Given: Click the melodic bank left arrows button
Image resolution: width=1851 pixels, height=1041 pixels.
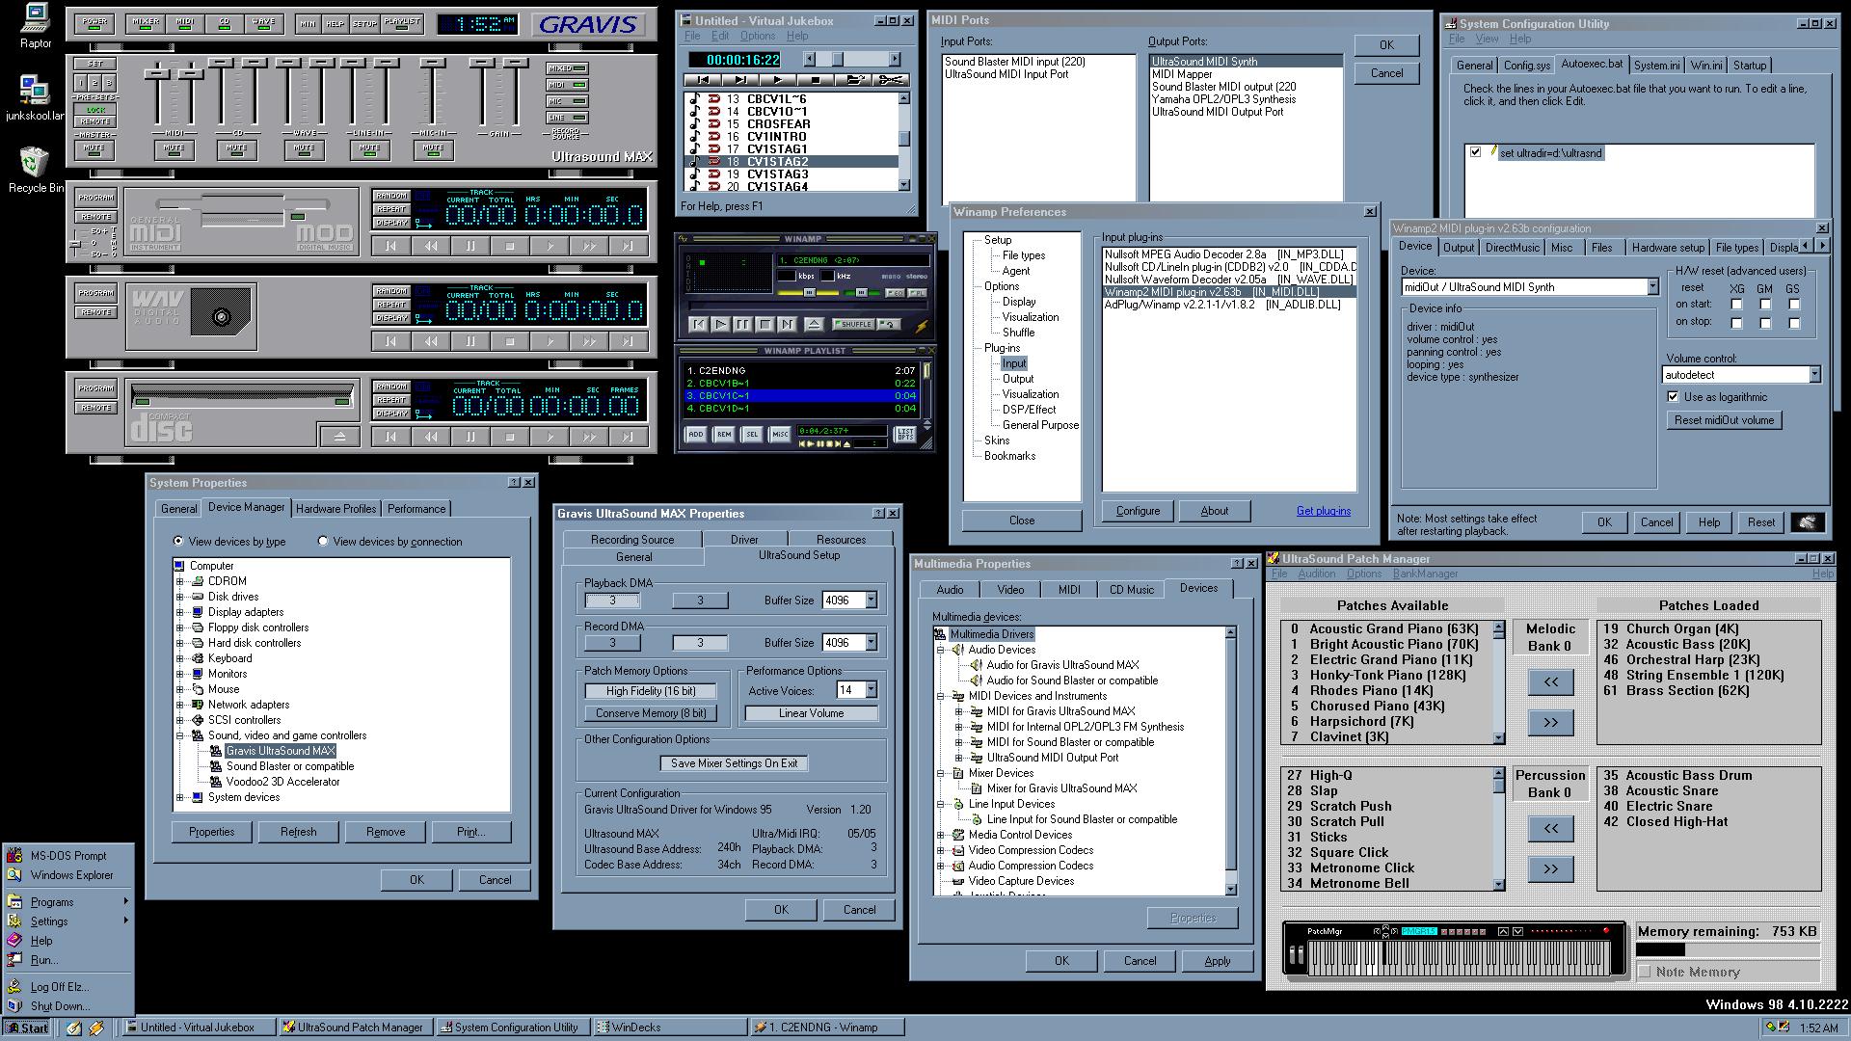Looking at the screenshot, I should [1550, 682].
